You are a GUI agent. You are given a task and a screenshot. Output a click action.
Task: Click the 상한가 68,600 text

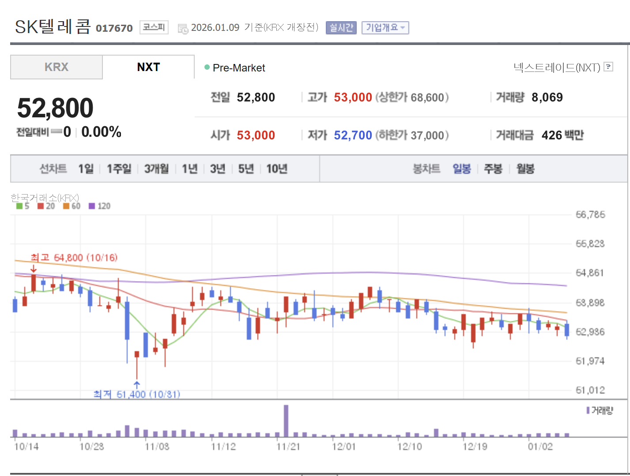pos(412,97)
